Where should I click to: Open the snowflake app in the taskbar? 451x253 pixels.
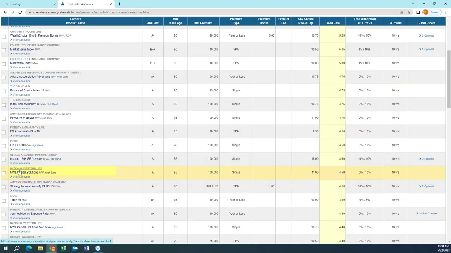[98, 248]
